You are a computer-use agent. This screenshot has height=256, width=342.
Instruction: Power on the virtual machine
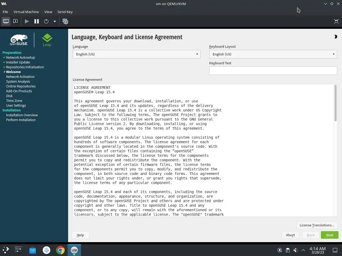[27, 21]
